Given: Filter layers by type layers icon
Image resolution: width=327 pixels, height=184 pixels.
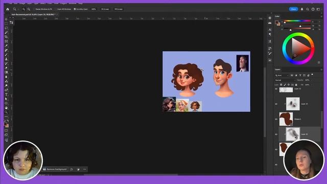Looking at the screenshot, I should (x=300, y=75).
